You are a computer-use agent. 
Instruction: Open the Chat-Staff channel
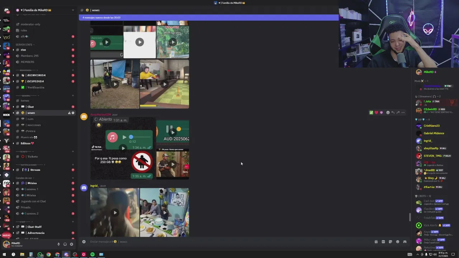44,227
